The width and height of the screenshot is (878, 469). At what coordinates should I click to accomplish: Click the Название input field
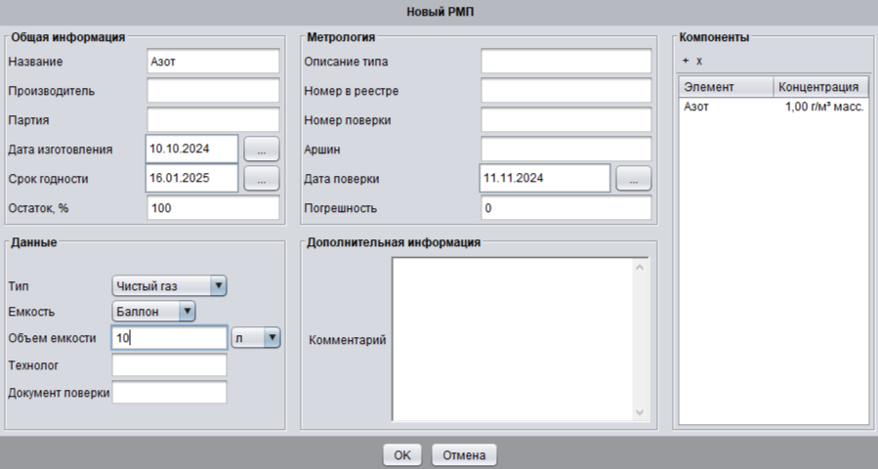(213, 61)
